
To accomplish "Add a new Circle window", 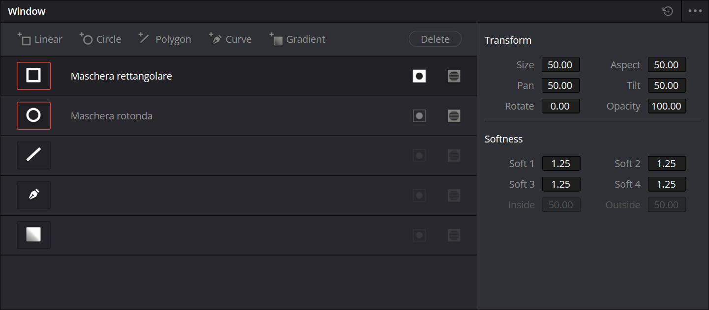I will [100, 39].
